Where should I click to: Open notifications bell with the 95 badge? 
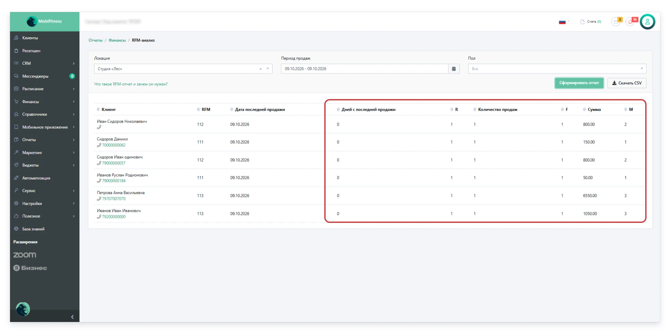pos(631,21)
